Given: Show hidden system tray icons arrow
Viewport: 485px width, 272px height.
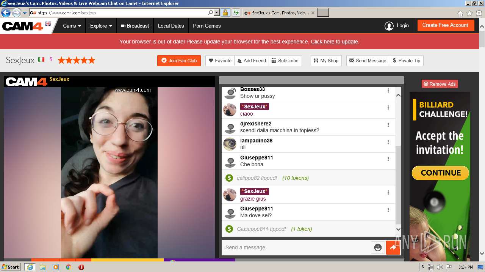Looking at the screenshot, I should [423, 267].
